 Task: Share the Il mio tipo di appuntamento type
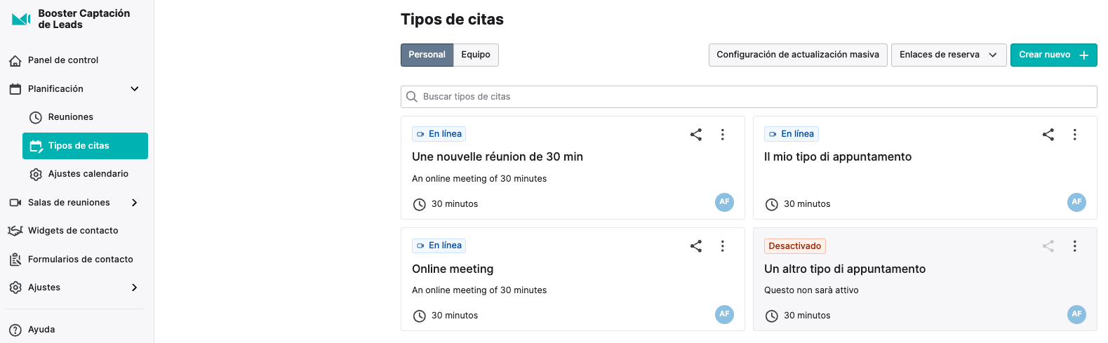pyautogui.click(x=1048, y=135)
